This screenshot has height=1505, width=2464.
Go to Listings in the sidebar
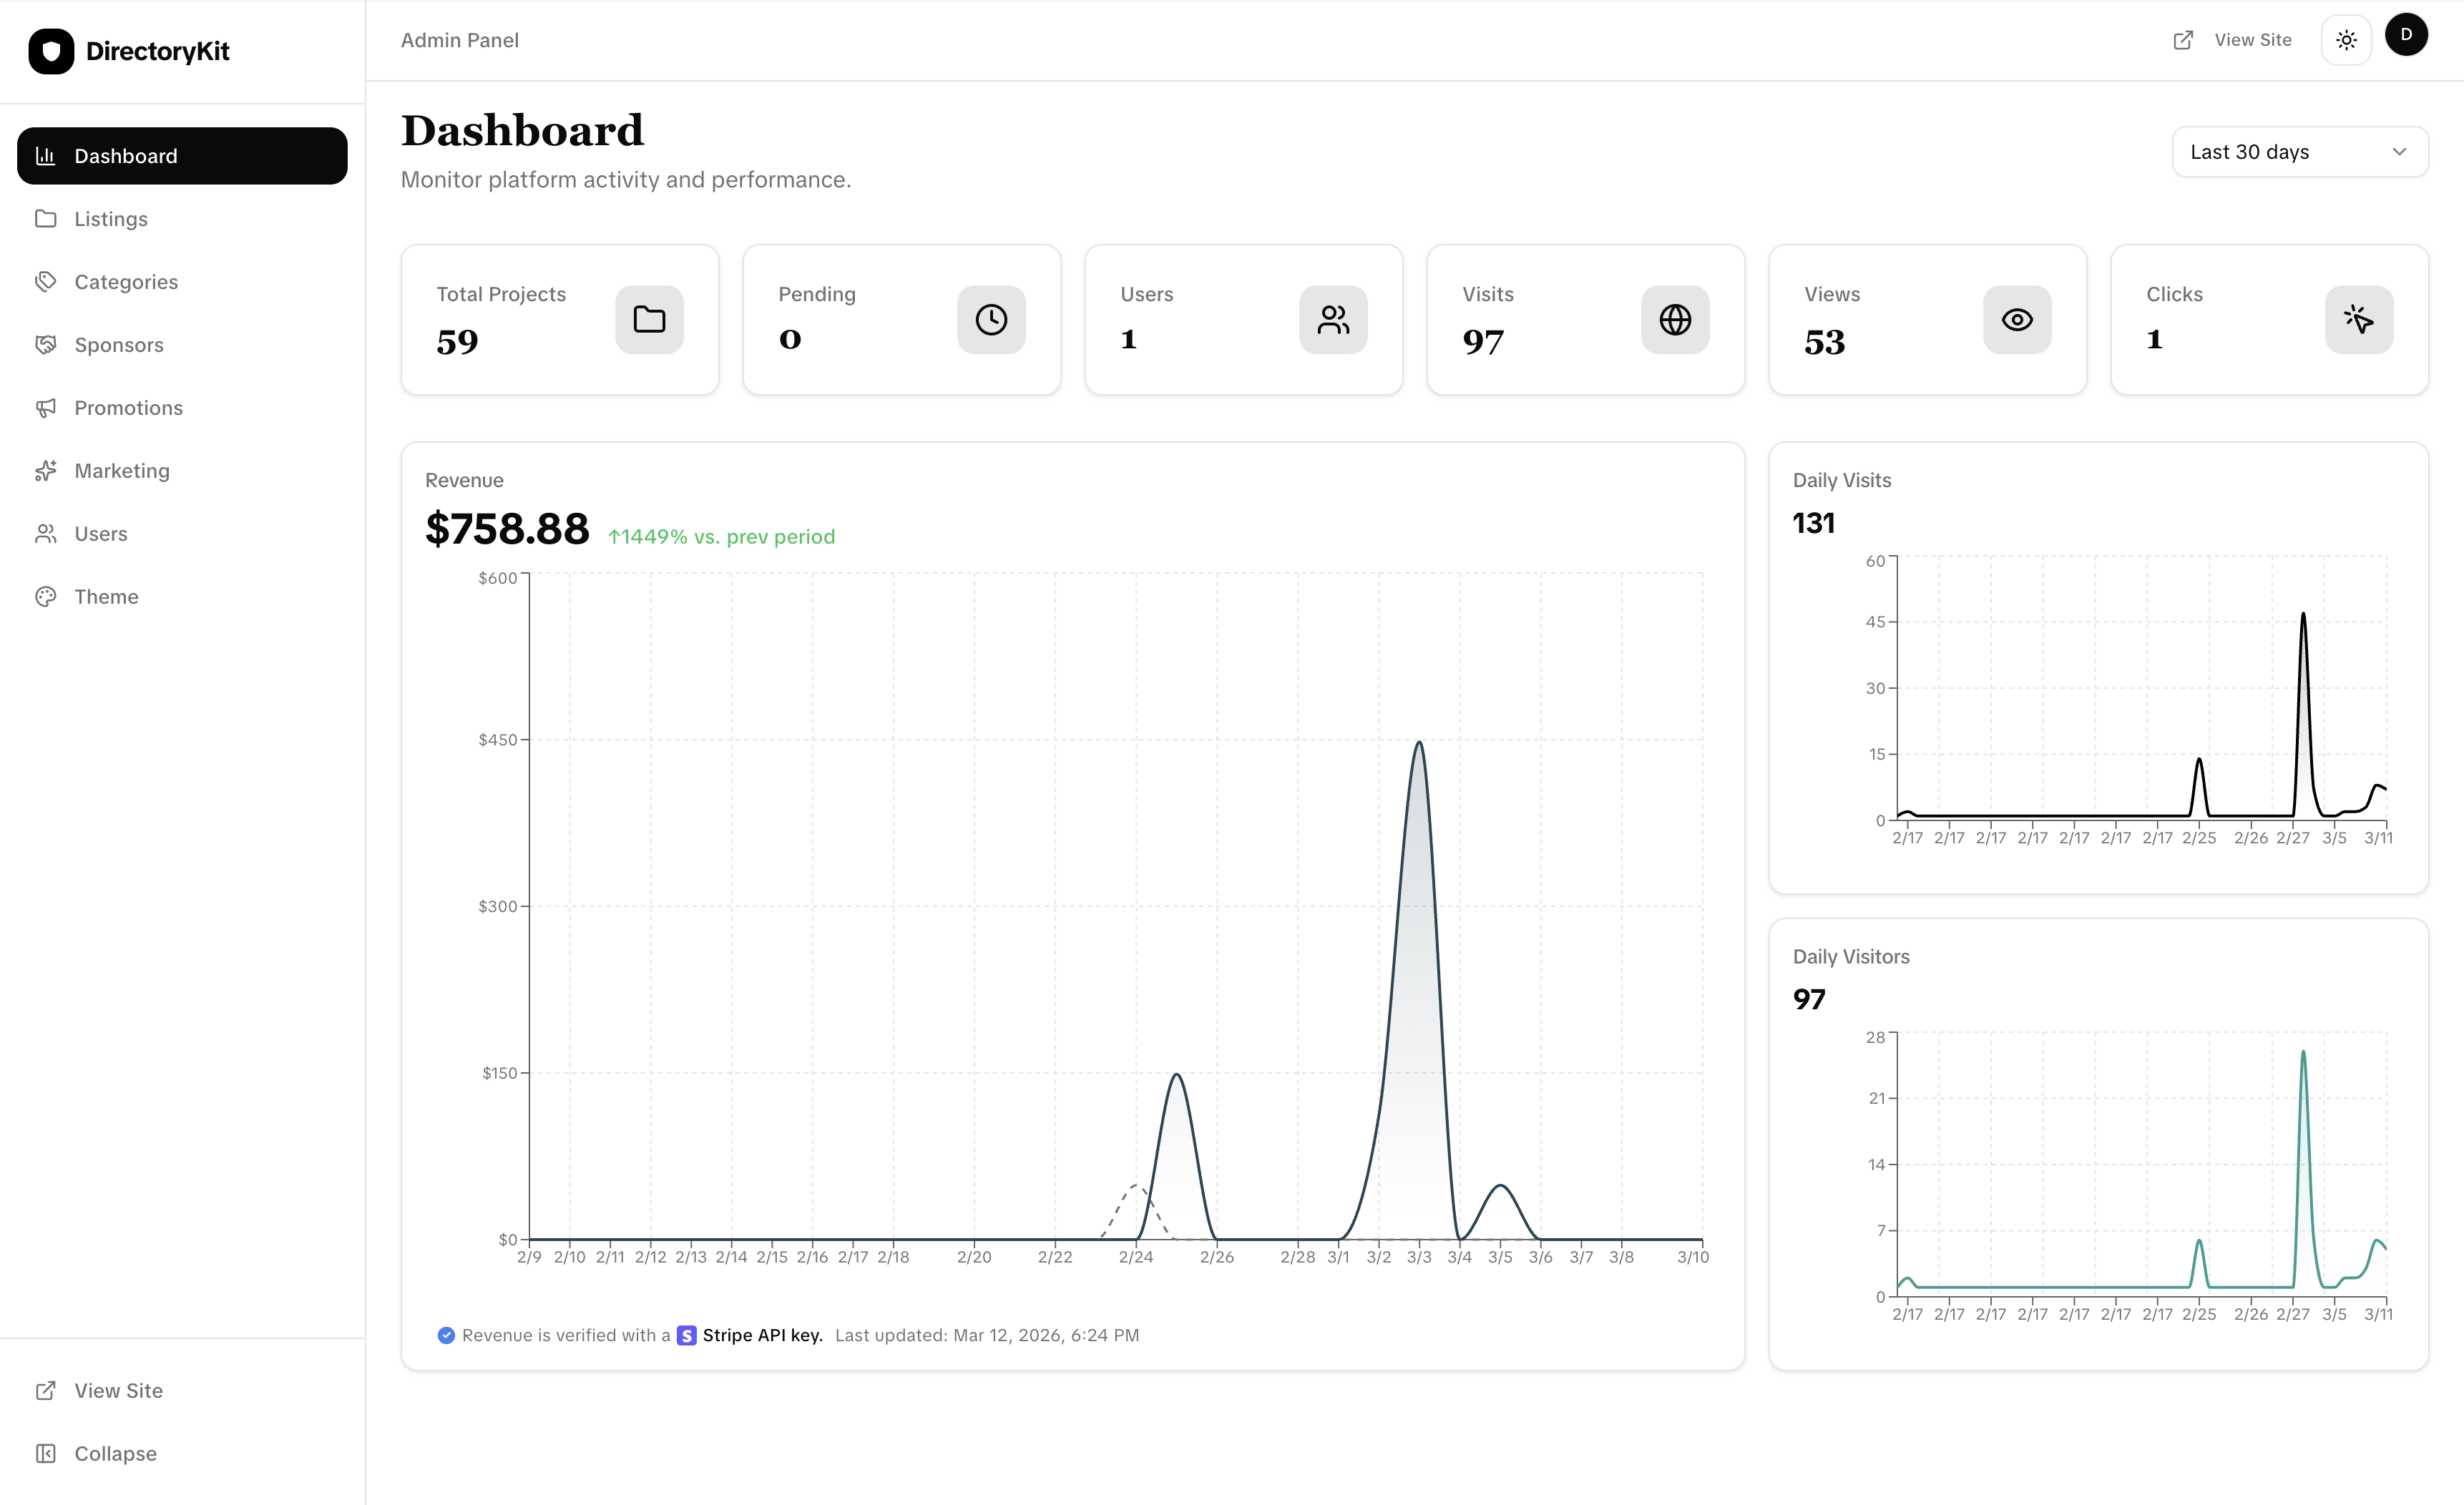click(x=110, y=219)
